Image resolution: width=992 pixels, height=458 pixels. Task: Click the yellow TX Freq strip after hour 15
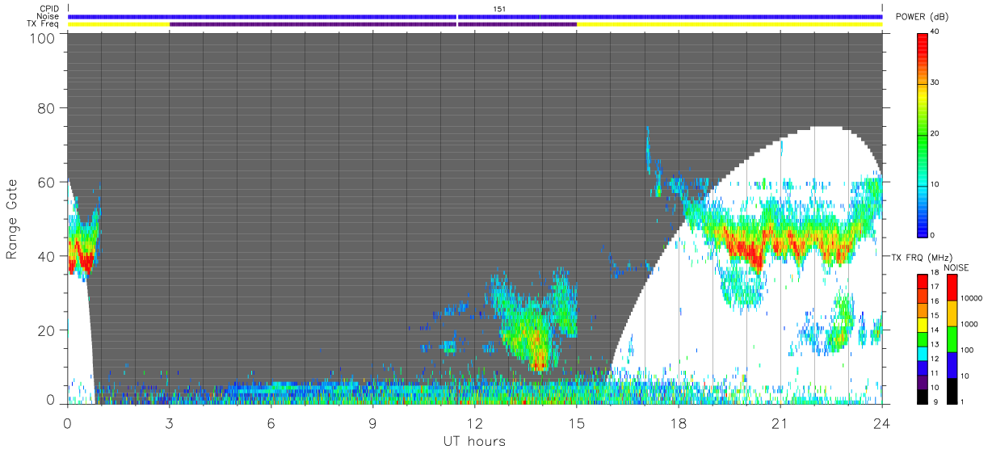coord(729,24)
